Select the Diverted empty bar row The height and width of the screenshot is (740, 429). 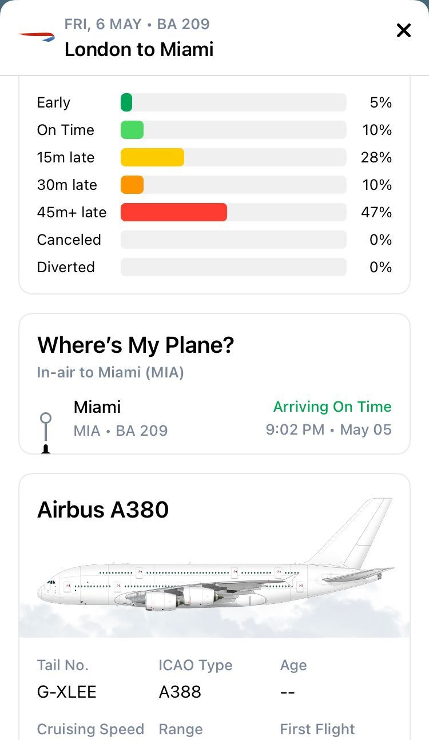coord(214,267)
